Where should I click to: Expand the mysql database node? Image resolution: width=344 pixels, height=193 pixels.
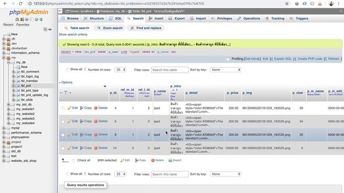[x=4, y=128]
